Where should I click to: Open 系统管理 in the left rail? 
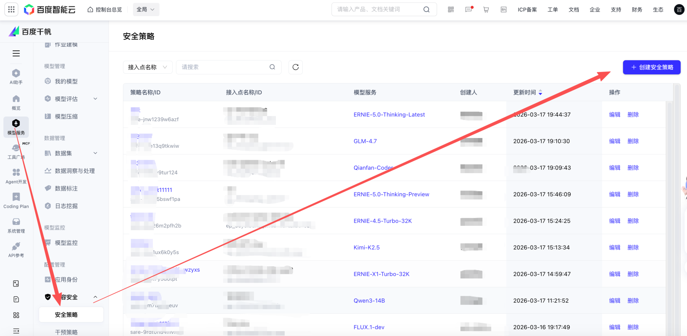pos(16,226)
